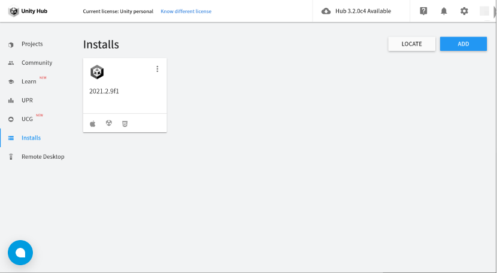
Task: Open the help and feedback icon
Action: pos(424,11)
